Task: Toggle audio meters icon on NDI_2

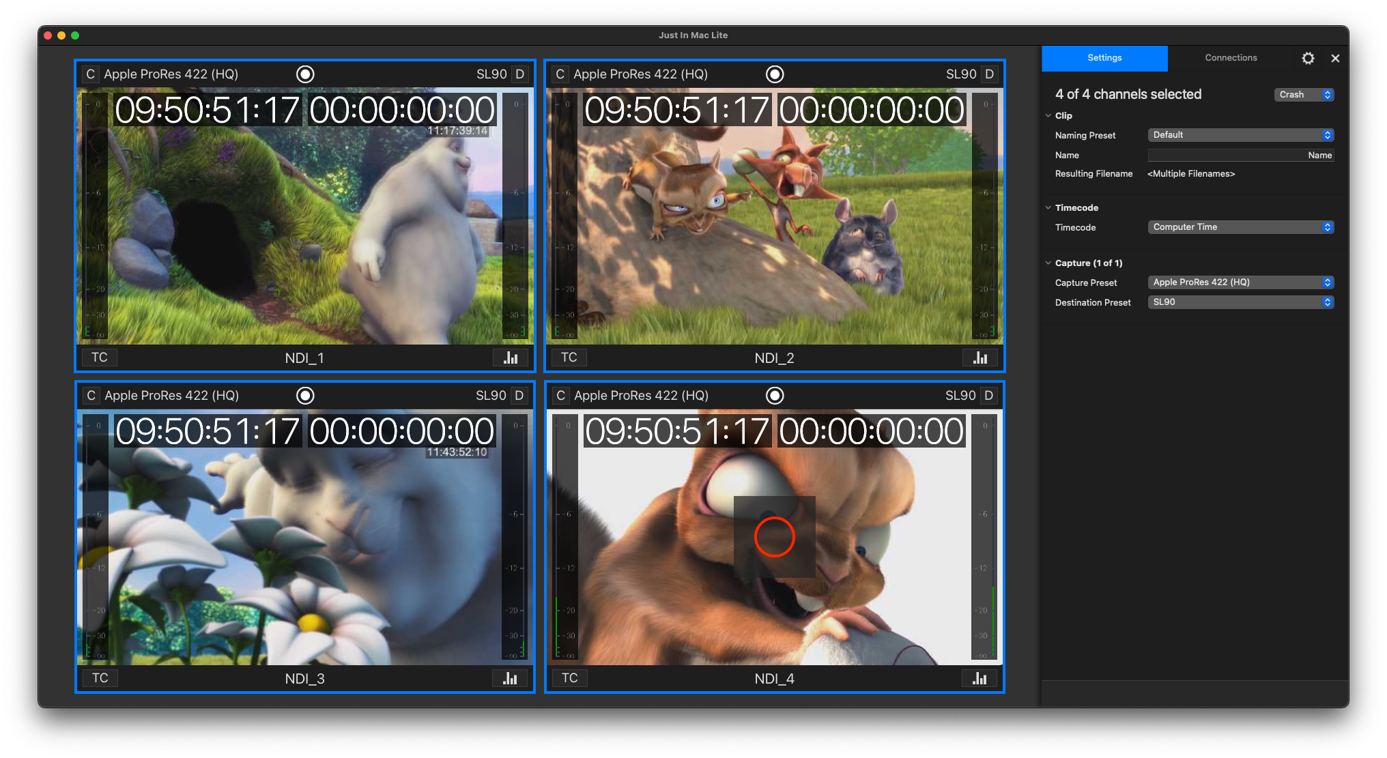Action: pos(980,358)
